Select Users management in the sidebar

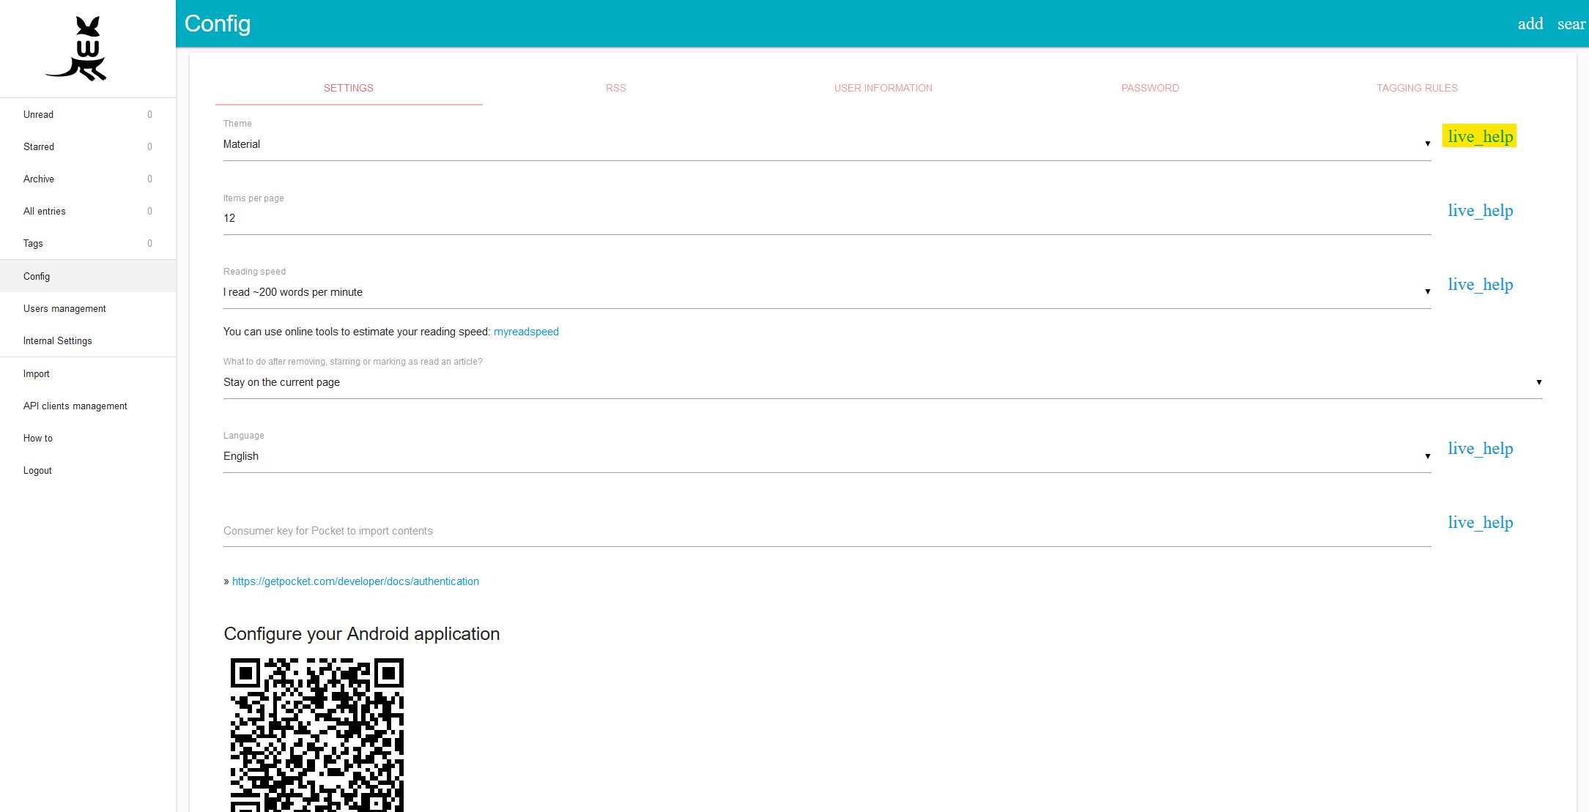click(x=64, y=308)
